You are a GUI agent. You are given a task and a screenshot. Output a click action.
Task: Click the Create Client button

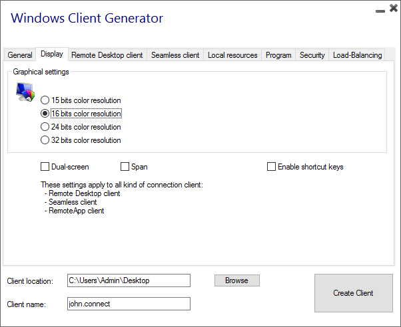pos(353,293)
